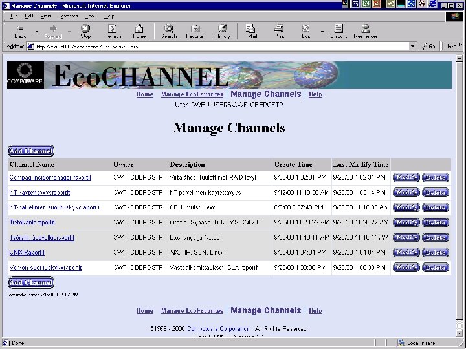Click the Compuware Corporation footer link

218,329
